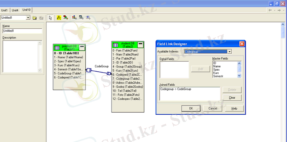Click the new diagram icon
This screenshot has width=287, height=142.
pos(34,18)
